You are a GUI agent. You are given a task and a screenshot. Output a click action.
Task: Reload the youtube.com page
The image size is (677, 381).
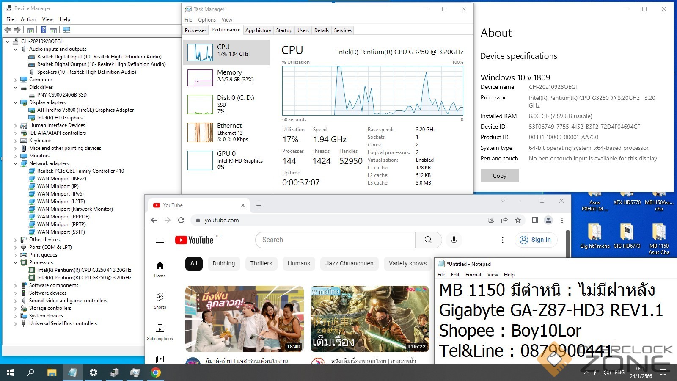coord(181,220)
